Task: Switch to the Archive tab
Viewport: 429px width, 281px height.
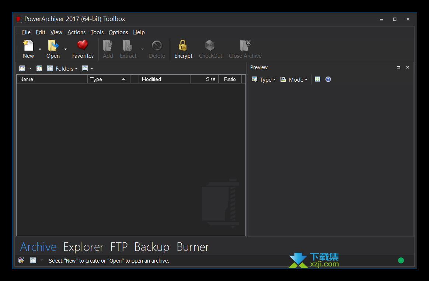Action: point(38,247)
